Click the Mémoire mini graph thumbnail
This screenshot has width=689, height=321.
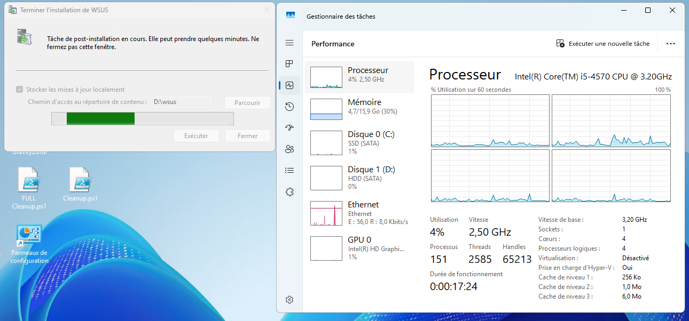coord(326,109)
